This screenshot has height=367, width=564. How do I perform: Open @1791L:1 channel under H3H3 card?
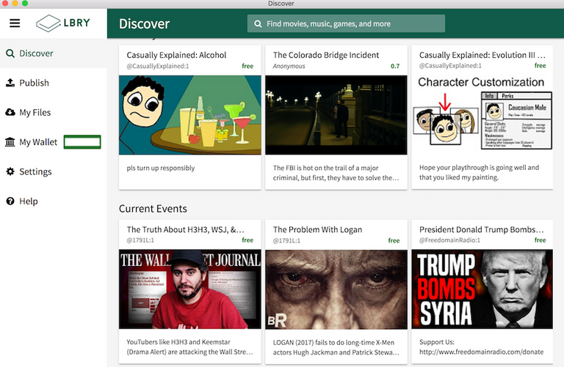(140, 240)
